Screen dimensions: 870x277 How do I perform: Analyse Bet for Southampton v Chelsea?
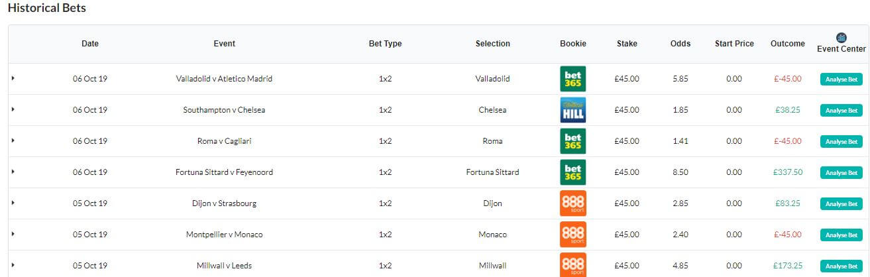(841, 110)
